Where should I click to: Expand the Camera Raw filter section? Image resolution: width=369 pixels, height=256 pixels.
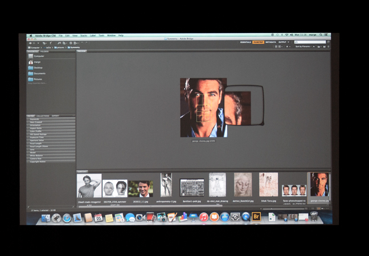point(38,159)
